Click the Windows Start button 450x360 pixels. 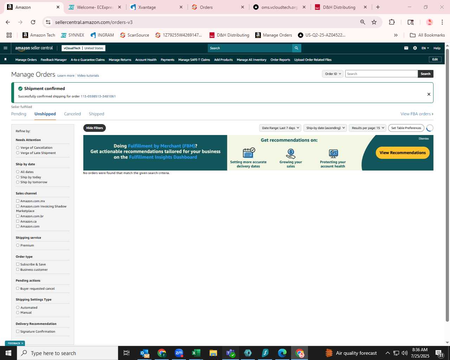8,353
